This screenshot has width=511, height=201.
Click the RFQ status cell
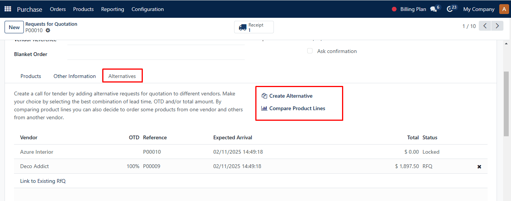[428, 166]
